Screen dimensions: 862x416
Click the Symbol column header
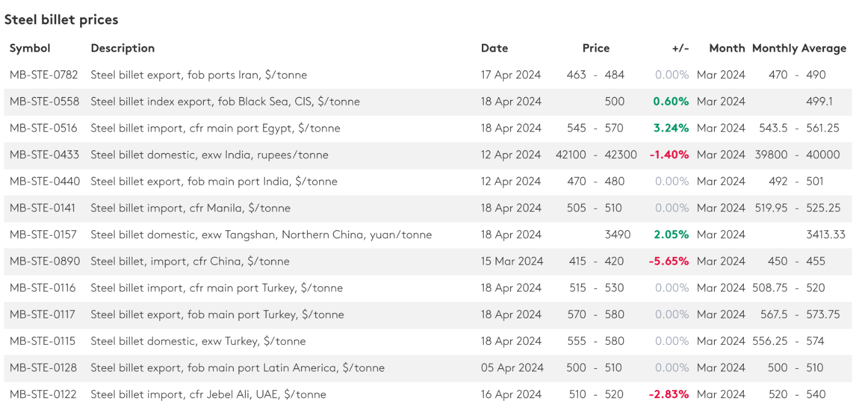30,48
